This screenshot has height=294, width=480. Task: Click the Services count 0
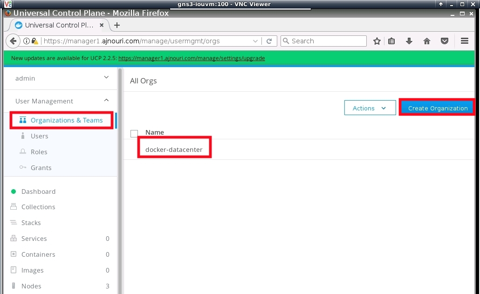[x=108, y=239]
